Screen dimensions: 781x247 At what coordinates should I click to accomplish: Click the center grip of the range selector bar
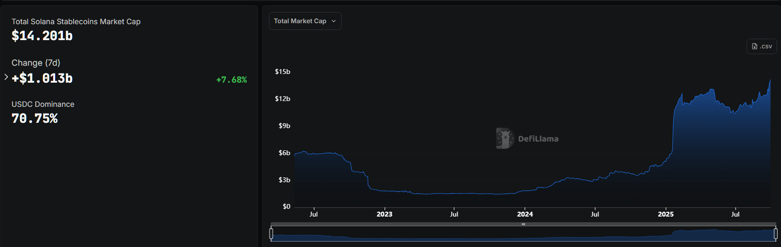pos(523,224)
